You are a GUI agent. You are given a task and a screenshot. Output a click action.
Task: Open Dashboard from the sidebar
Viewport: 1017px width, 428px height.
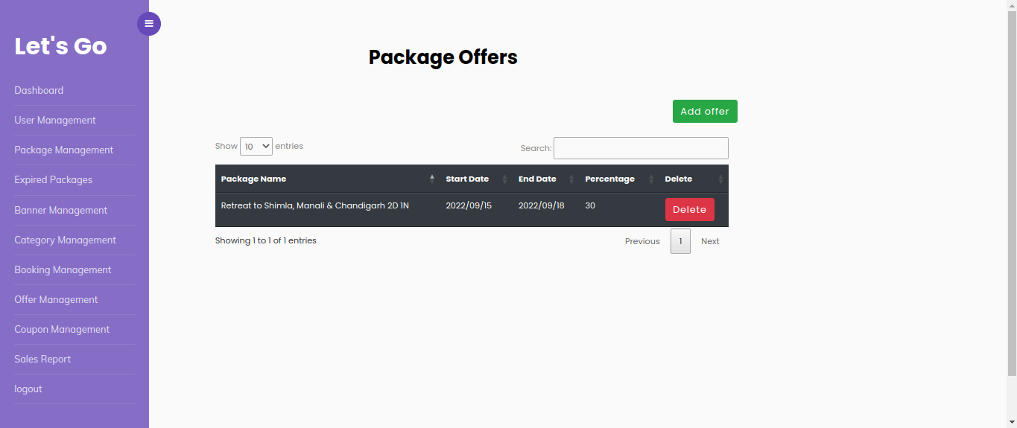[x=39, y=90]
